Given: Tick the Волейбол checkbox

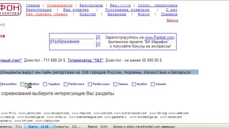Looking at the screenshot, I should [22, 84].
